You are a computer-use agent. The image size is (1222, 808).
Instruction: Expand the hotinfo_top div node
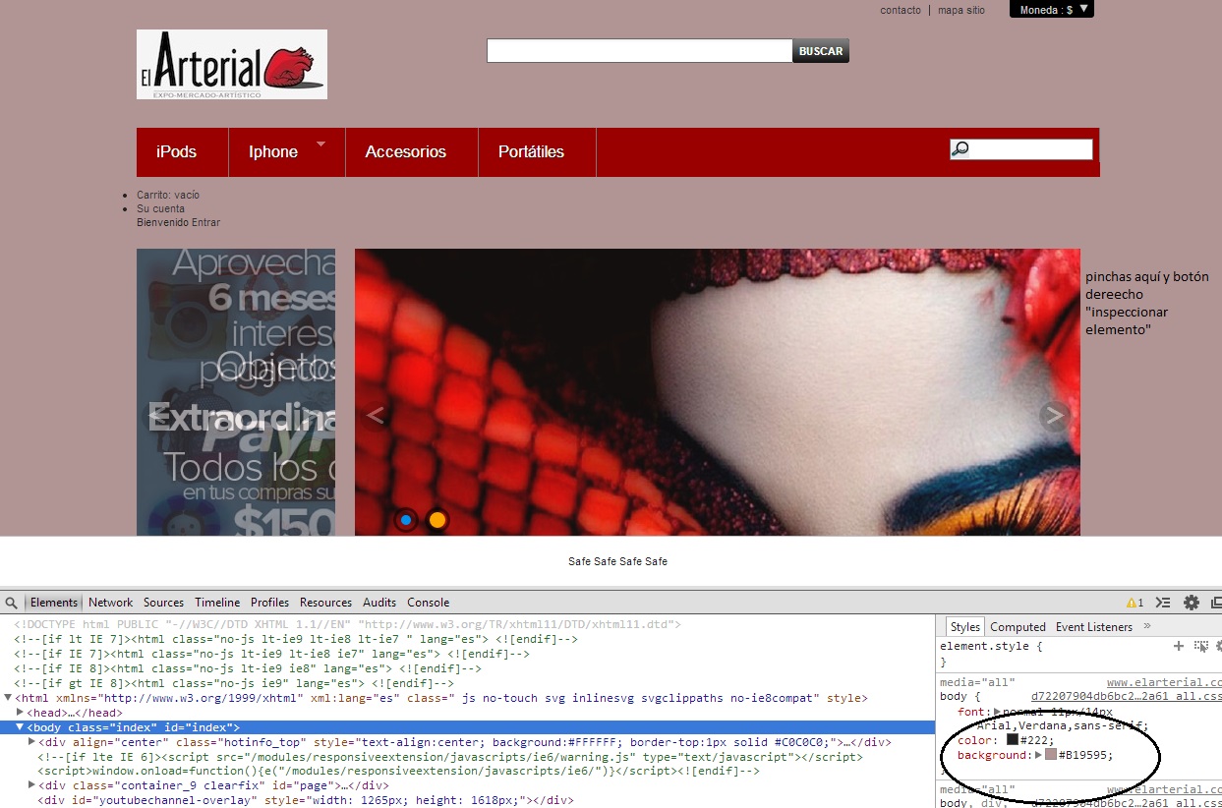point(31,742)
